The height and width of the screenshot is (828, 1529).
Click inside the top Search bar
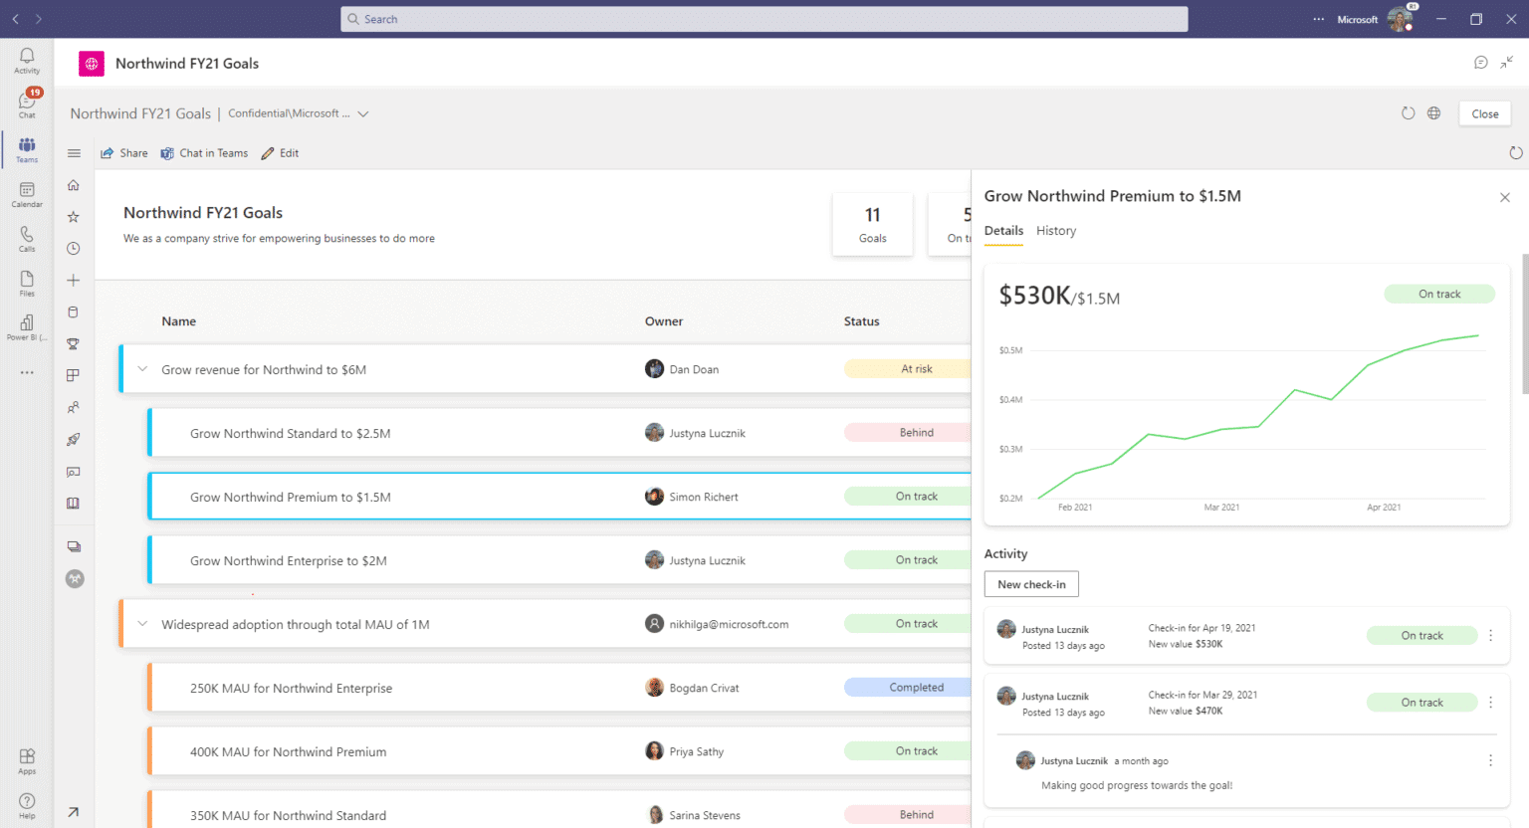point(764,19)
